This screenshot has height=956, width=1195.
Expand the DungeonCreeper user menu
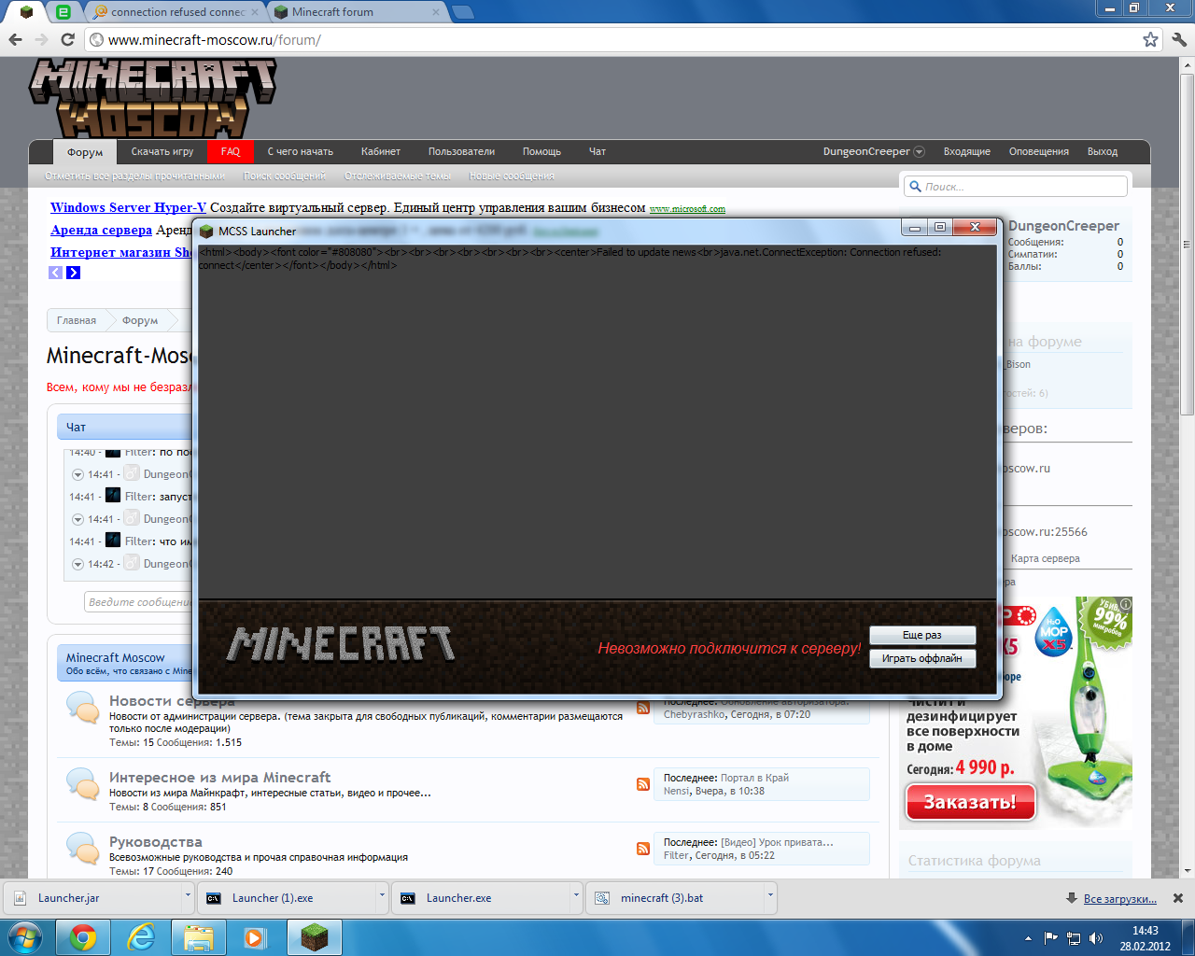point(919,152)
